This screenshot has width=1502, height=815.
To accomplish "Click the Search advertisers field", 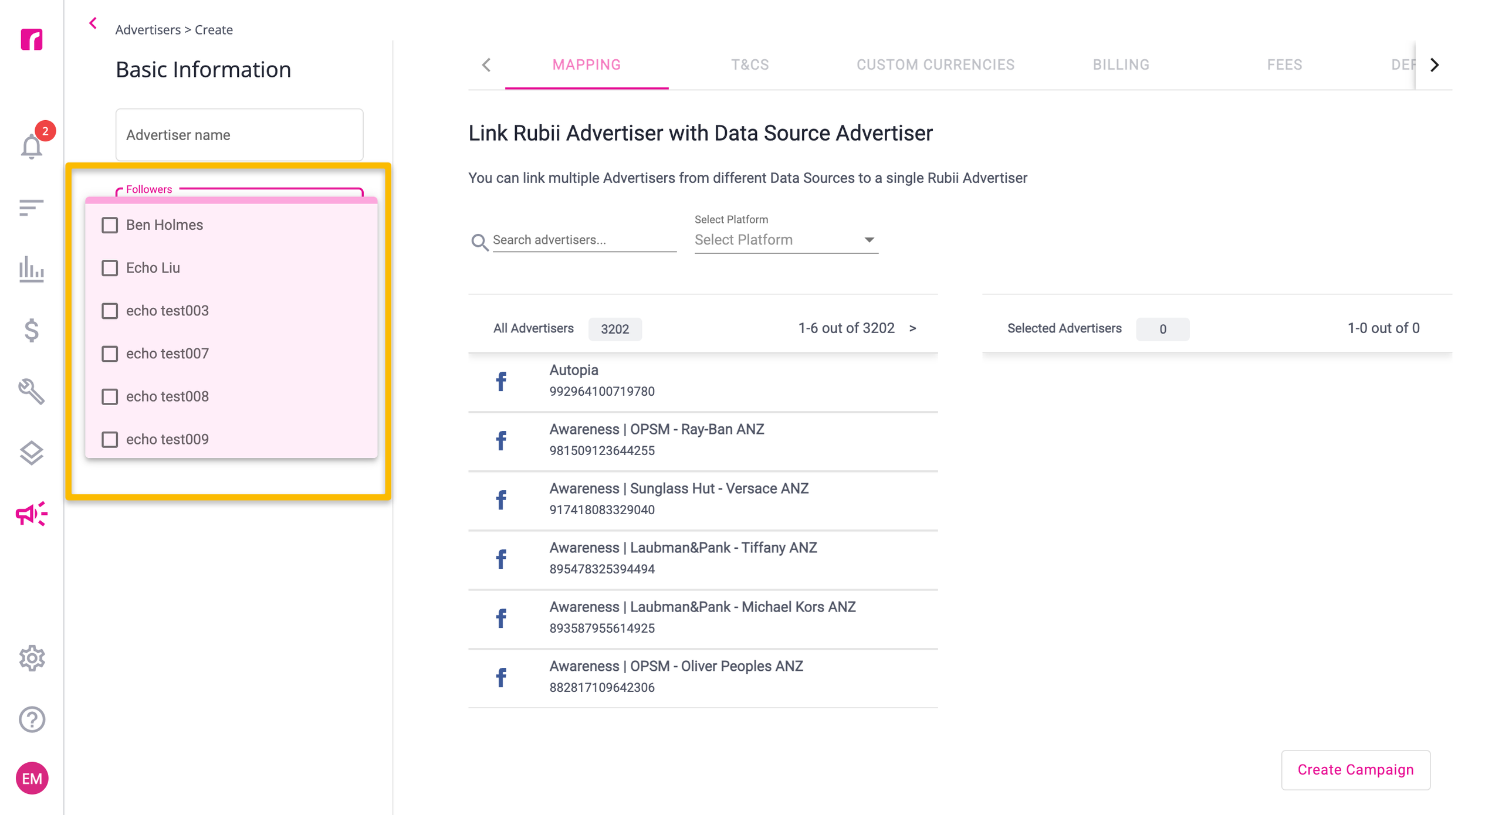I will 584,240.
